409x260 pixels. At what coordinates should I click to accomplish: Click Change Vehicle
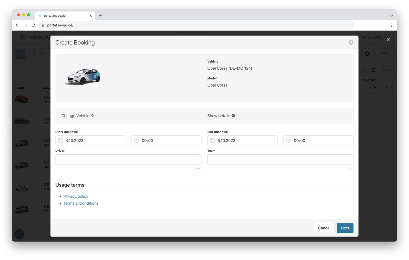pos(77,116)
